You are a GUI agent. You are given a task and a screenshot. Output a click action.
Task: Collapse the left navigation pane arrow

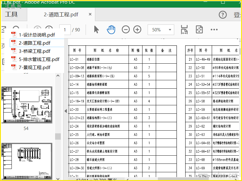pos(66,111)
